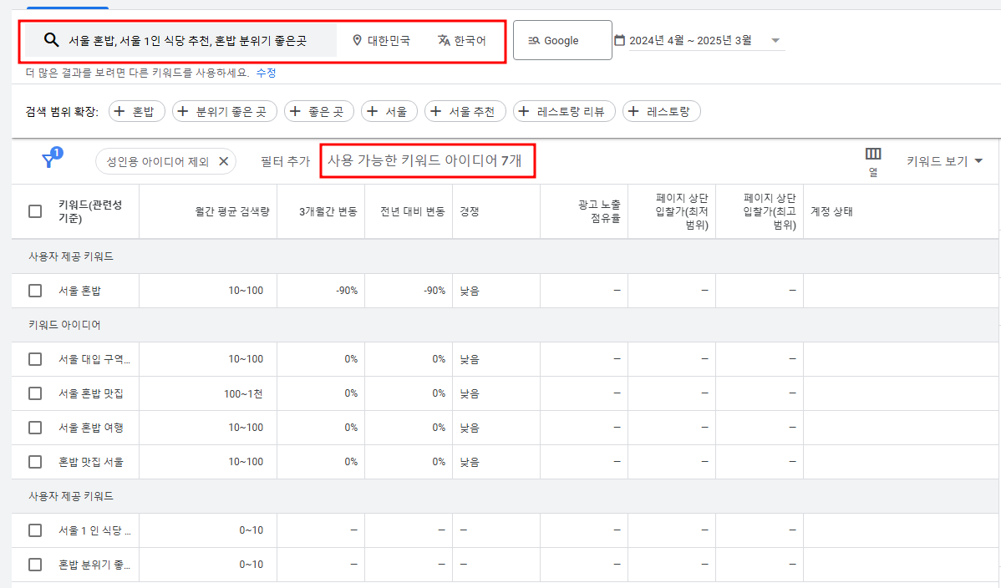Remove the 성인용 아이디어 제외 filter chip

pos(223,161)
